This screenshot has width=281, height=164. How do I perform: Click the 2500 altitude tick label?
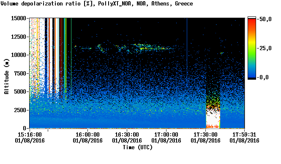point(20,110)
